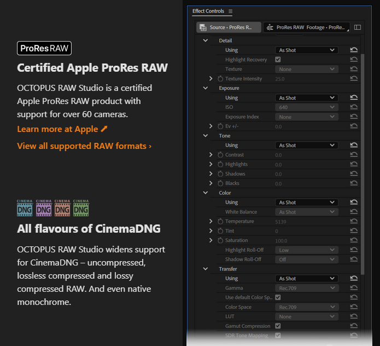Open the White Balance dropdown
Viewport: 380px width, 346px height.
tap(307, 212)
